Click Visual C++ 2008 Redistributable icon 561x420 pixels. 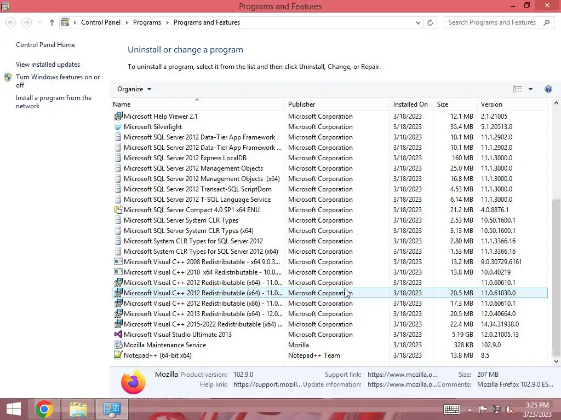pos(118,262)
